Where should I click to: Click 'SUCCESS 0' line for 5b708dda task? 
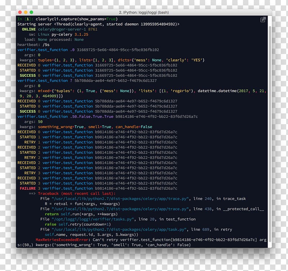pos(98,112)
